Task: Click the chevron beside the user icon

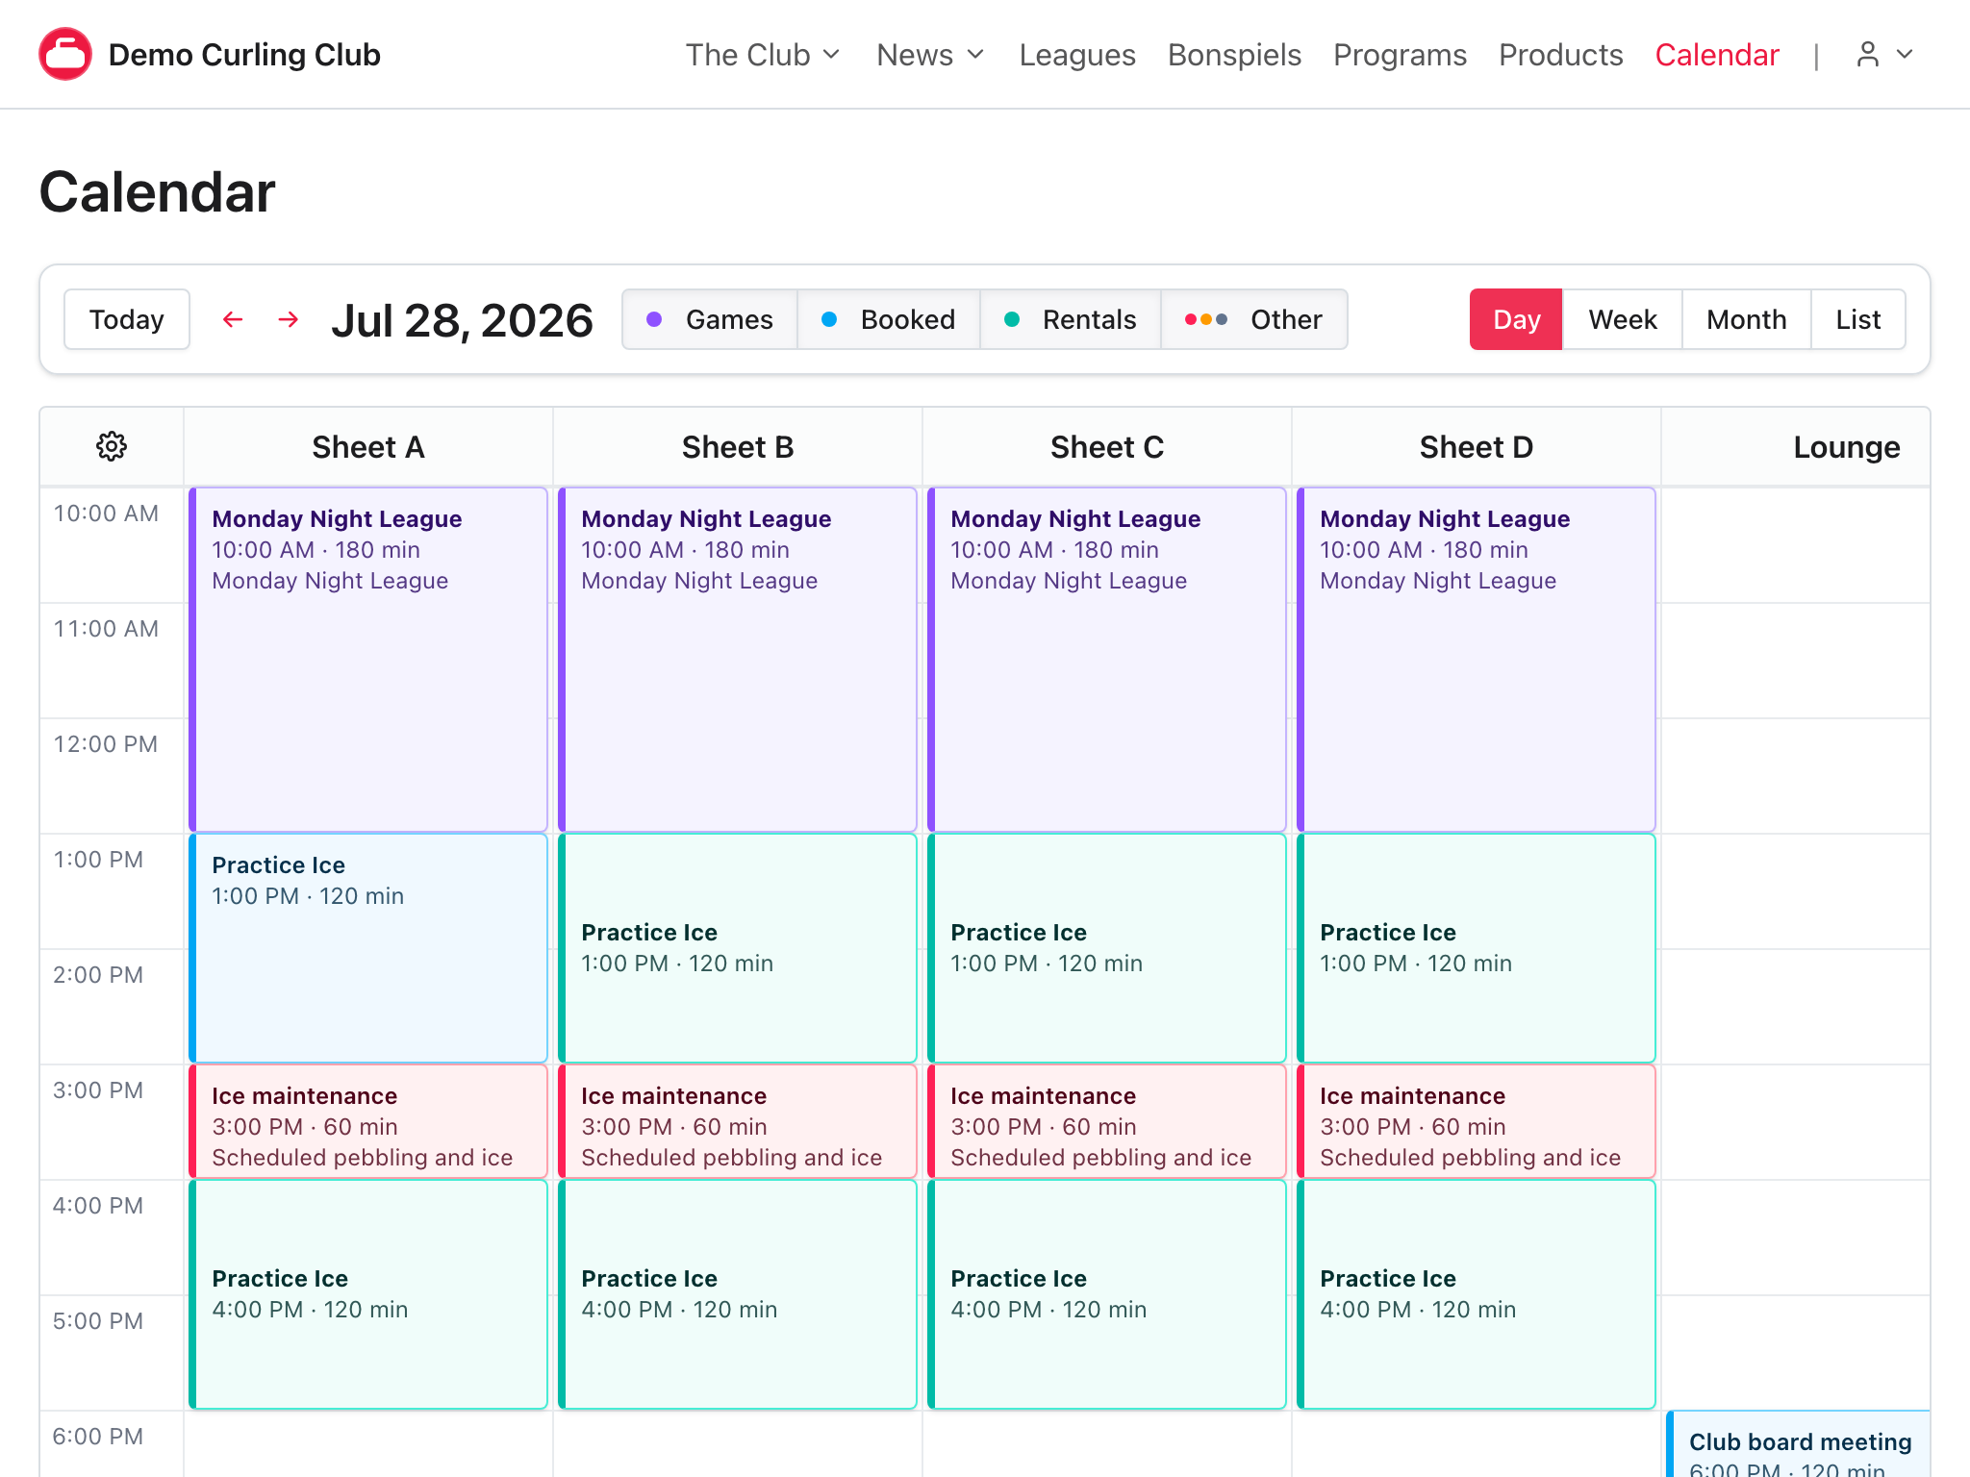Action: pos(1905,54)
